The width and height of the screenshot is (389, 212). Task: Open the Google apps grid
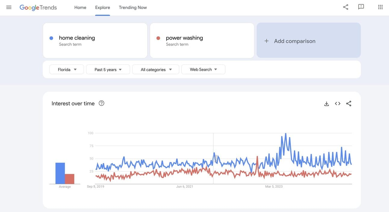(x=380, y=7)
